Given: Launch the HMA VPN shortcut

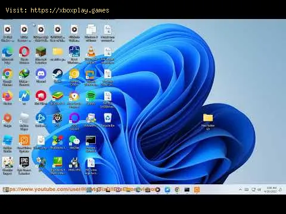Looking at the screenshot, I should pos(74,165).
